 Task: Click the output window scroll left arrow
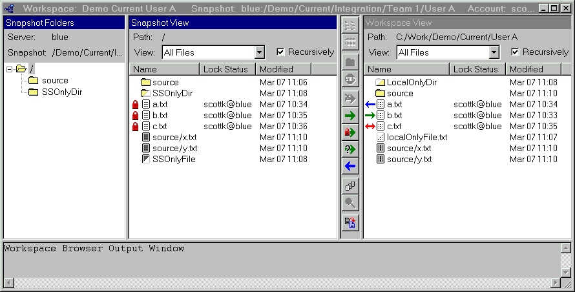[9, 283]
